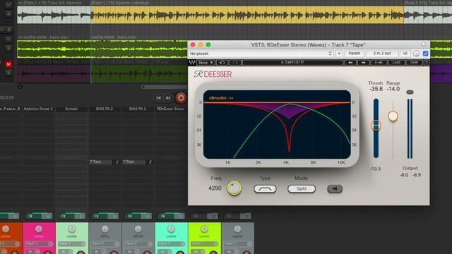The image size is (452, 254).
Task: Mute the sasha metal bass track
Action: [x=8, y=39]
